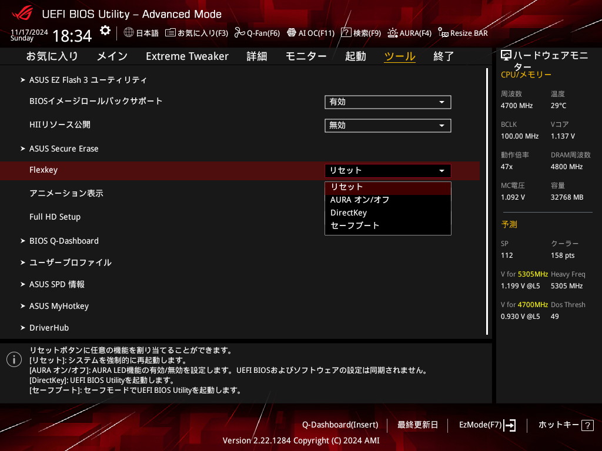Screen dimensions: 602x451
Task: Switch to the お気に入り tab
Action: tap(52, 56)
